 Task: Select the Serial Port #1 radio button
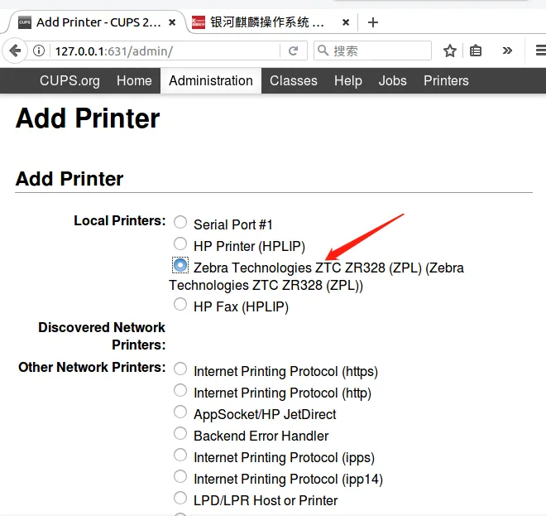(x=180, y=222)
